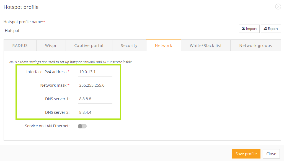Click the Hotspot profile dialog title
Image resolution: width=284 pixels, height=161 pixels.
point(21,7)
